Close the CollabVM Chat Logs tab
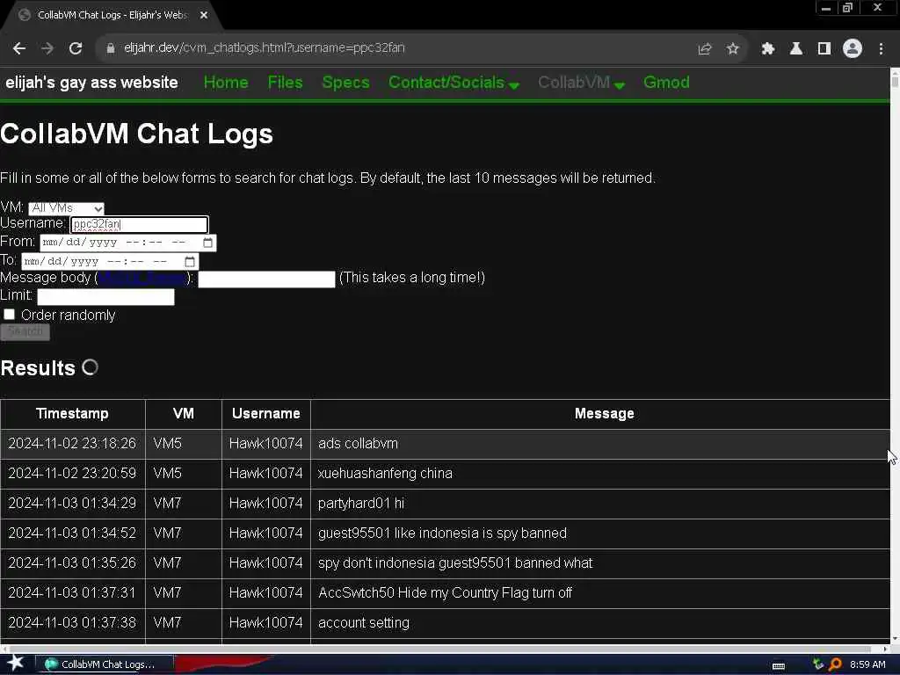900x675 pixels. tap(204, 16)
